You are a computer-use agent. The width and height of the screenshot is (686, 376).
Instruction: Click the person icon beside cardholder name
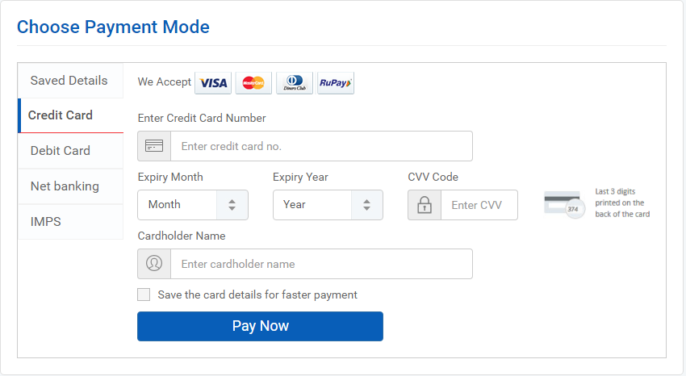pyautogui.click(x=154, y=264)
